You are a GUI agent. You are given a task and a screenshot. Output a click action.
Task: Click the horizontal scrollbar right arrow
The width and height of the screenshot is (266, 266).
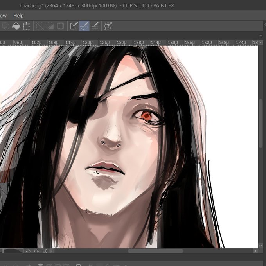(x=255, y=251)
